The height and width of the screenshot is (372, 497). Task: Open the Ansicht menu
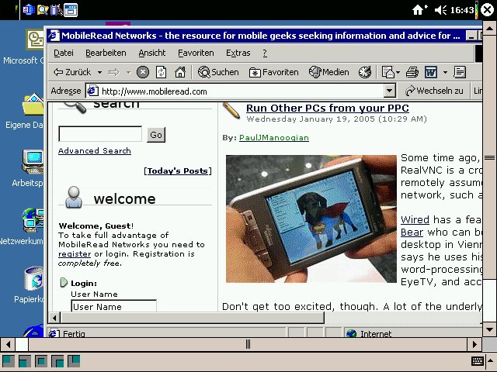coord(152,53)
